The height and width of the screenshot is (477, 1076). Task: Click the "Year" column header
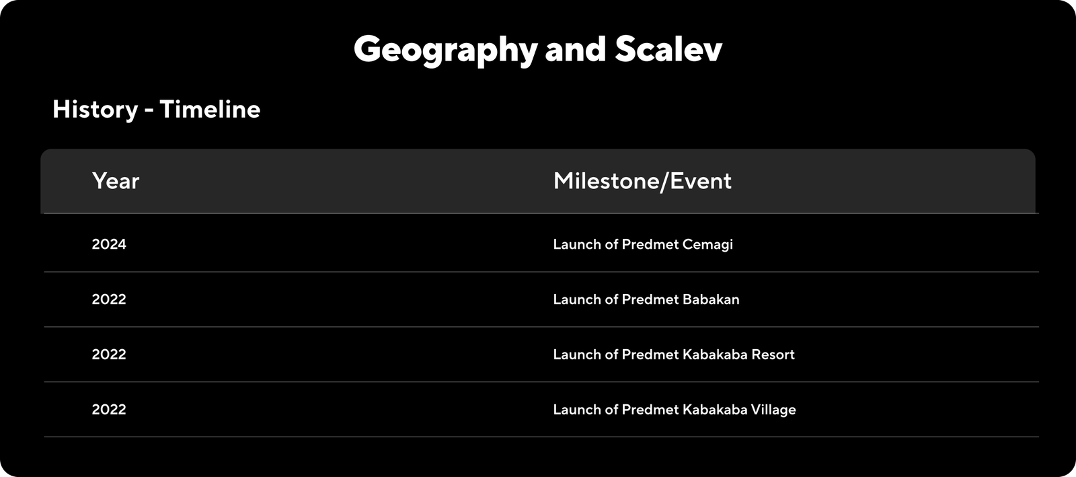pyautogui.click(x=116, y=181)
